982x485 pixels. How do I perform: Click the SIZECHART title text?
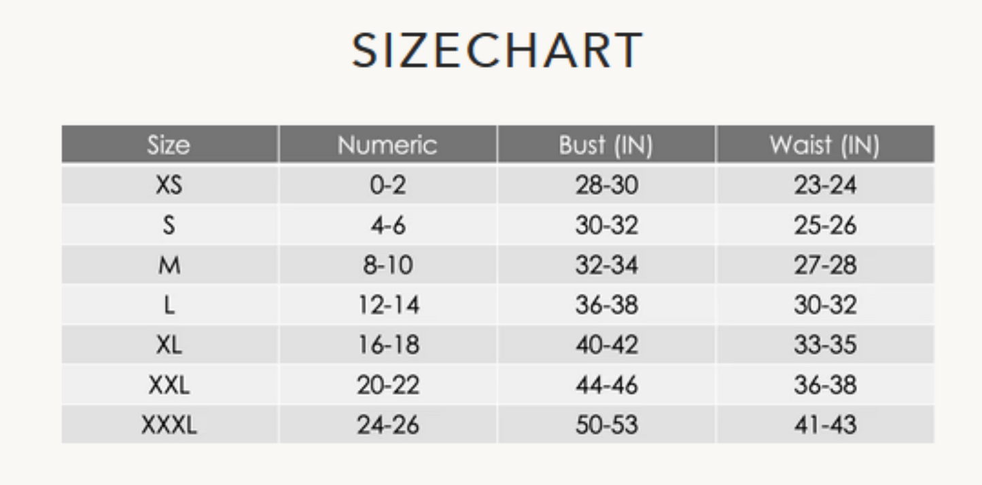497,51
